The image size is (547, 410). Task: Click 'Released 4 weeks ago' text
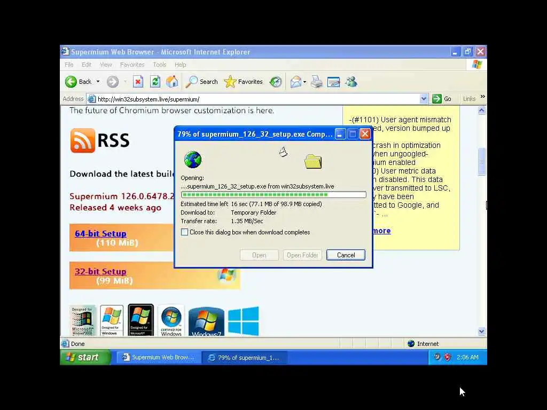coord(115,208)
